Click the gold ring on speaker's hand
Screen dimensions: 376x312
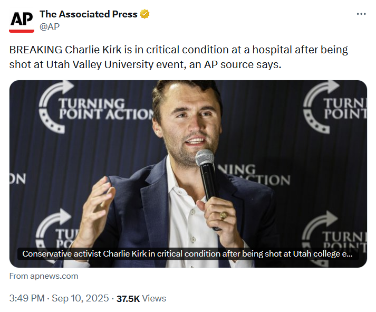(224, 215)
